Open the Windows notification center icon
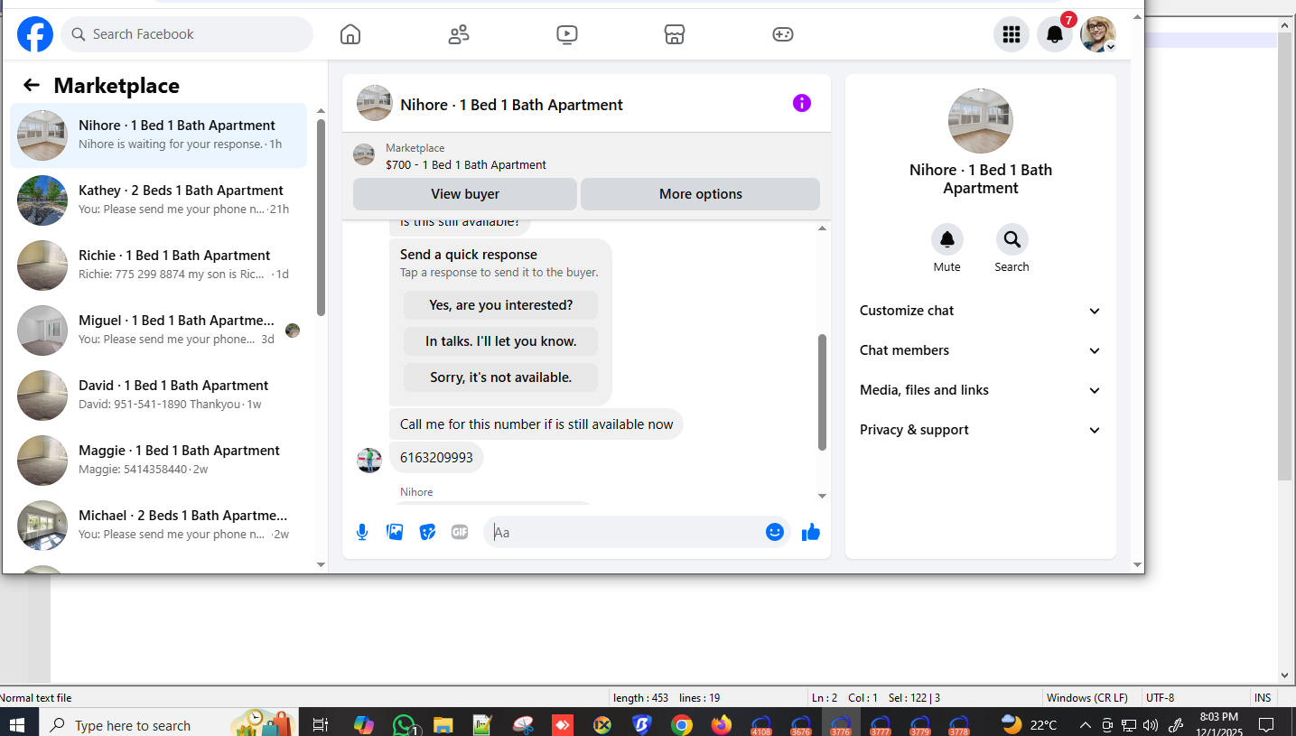The image size is (1296, 736). coord(1266,724)
